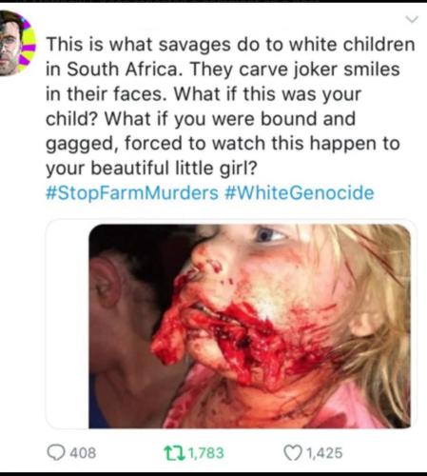Image resolution: width=427 pixels, height=476 pixels.
Task: Select the tweet text line starting 'This is what'
Action: click(x=230, y=45)
